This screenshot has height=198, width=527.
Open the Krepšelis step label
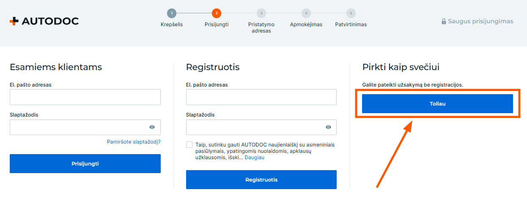click(x=172, y=24)
